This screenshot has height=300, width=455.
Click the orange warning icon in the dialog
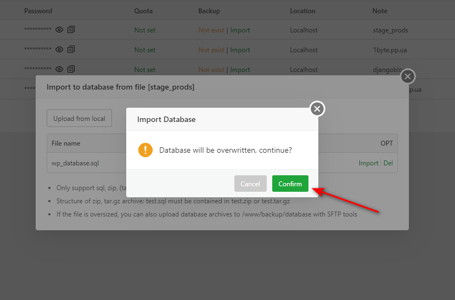pyautogui.click(x=145, y=149)
